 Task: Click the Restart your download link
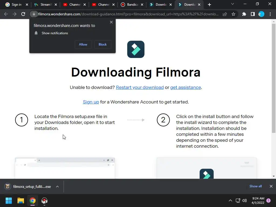140,88
